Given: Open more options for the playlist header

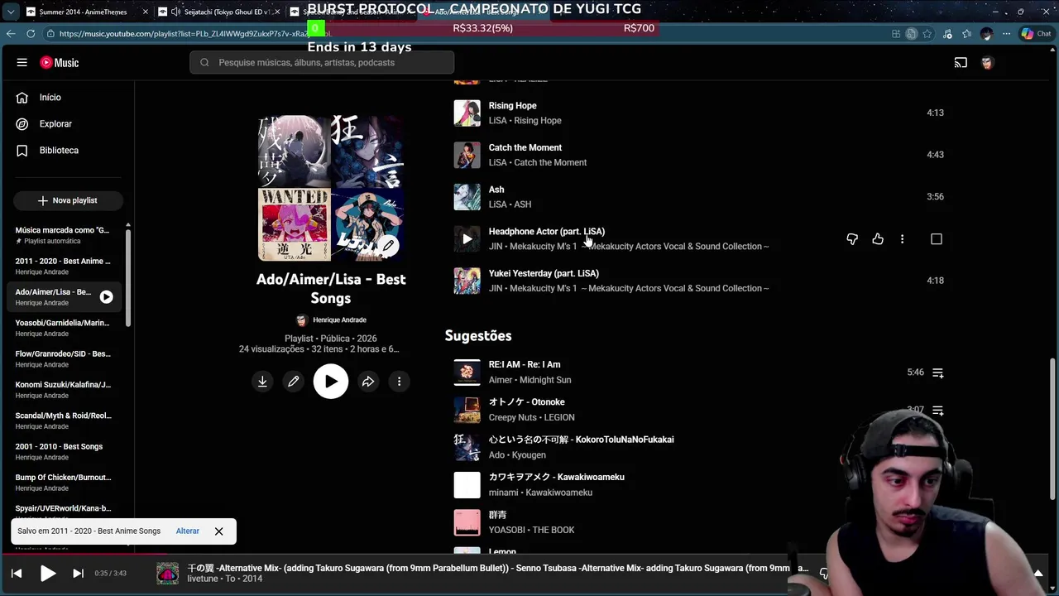Looking at the screenshot, I should pos(399,382).
